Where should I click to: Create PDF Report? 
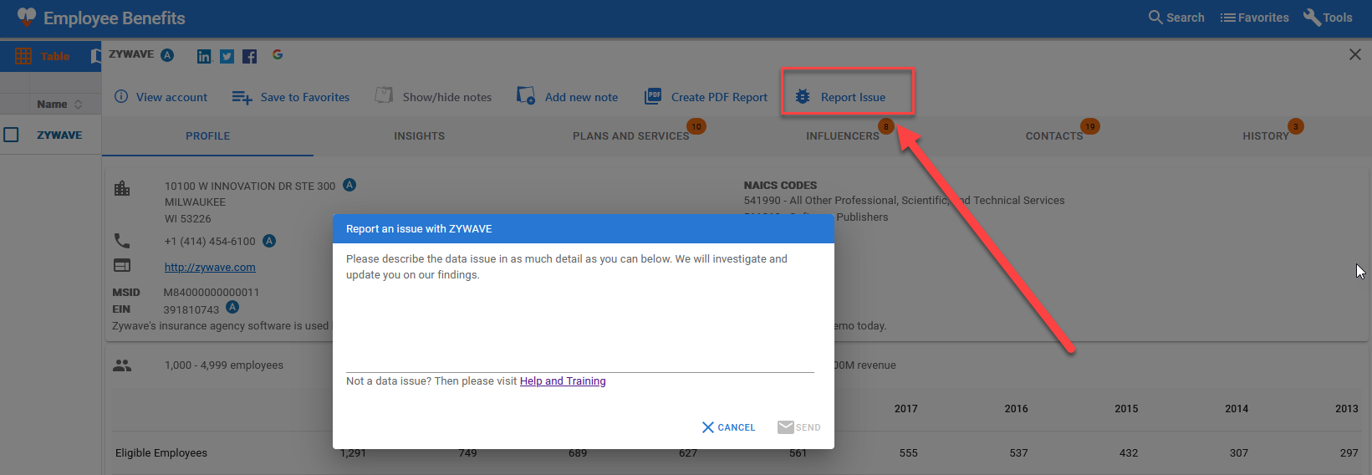(706, 97)
